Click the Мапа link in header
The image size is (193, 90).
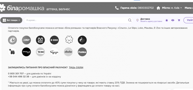(x=189, y=8)
